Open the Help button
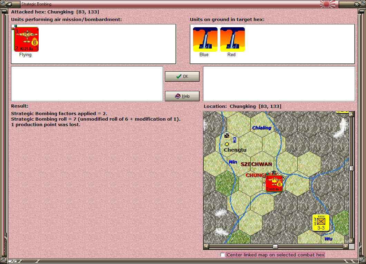The width and height of the screenshot is (366, 264). tap(182, 96)
